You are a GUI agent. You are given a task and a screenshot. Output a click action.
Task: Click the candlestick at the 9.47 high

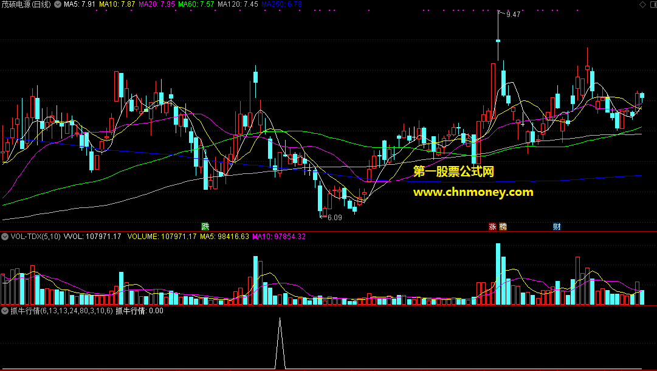[498, 37]
